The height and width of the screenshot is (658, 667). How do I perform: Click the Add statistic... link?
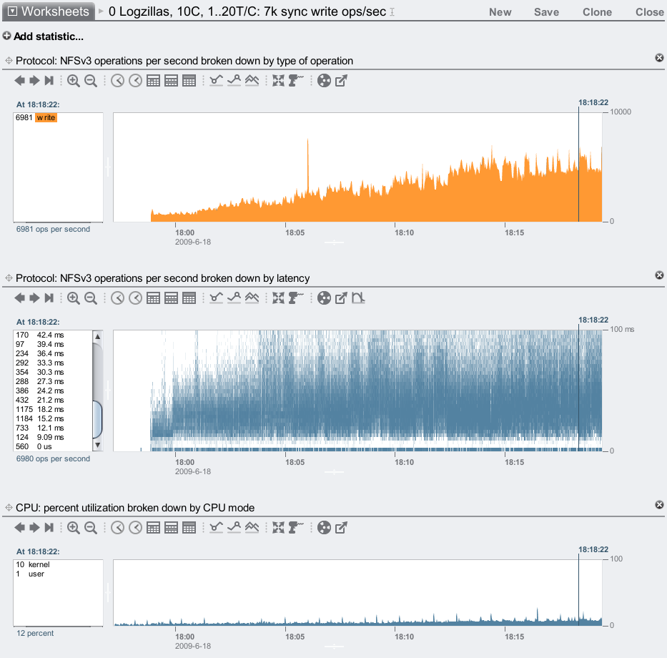click(43, 36)
